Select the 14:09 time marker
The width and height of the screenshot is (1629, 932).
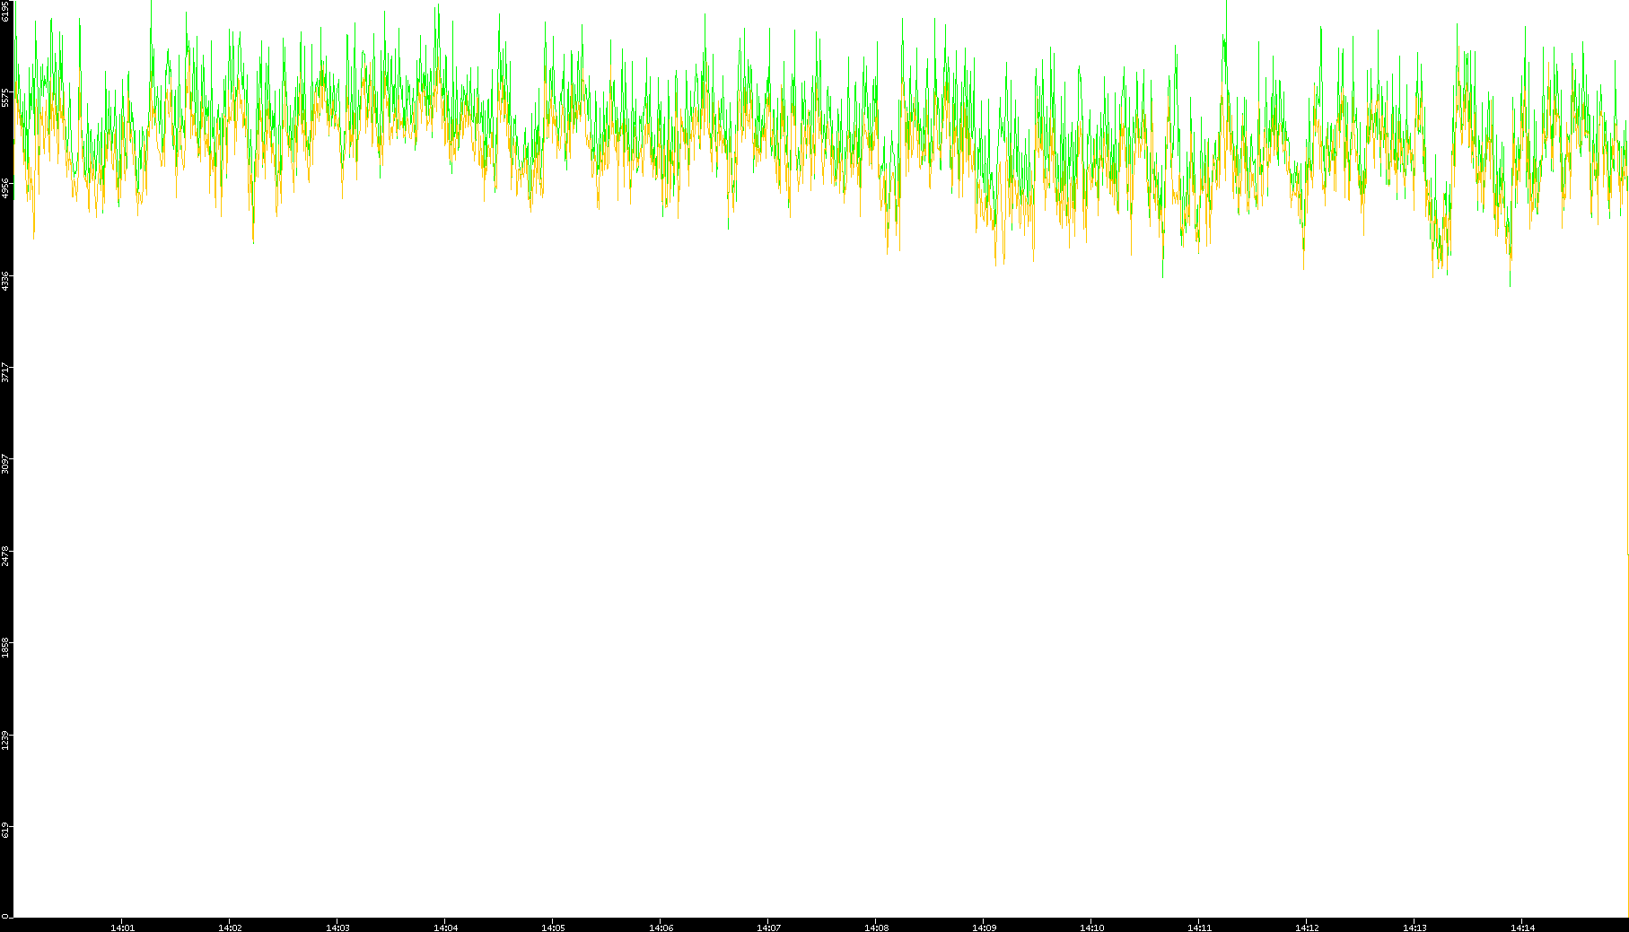pos(984,928)
